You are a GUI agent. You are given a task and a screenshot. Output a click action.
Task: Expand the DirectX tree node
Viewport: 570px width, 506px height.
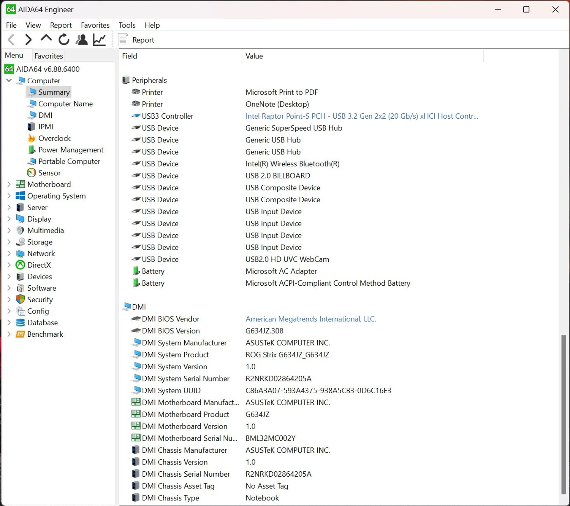pyautogui.click(x=9, y=265)
